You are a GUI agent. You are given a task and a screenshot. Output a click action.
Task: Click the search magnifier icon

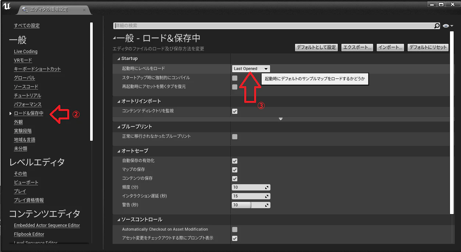point(437,26)
